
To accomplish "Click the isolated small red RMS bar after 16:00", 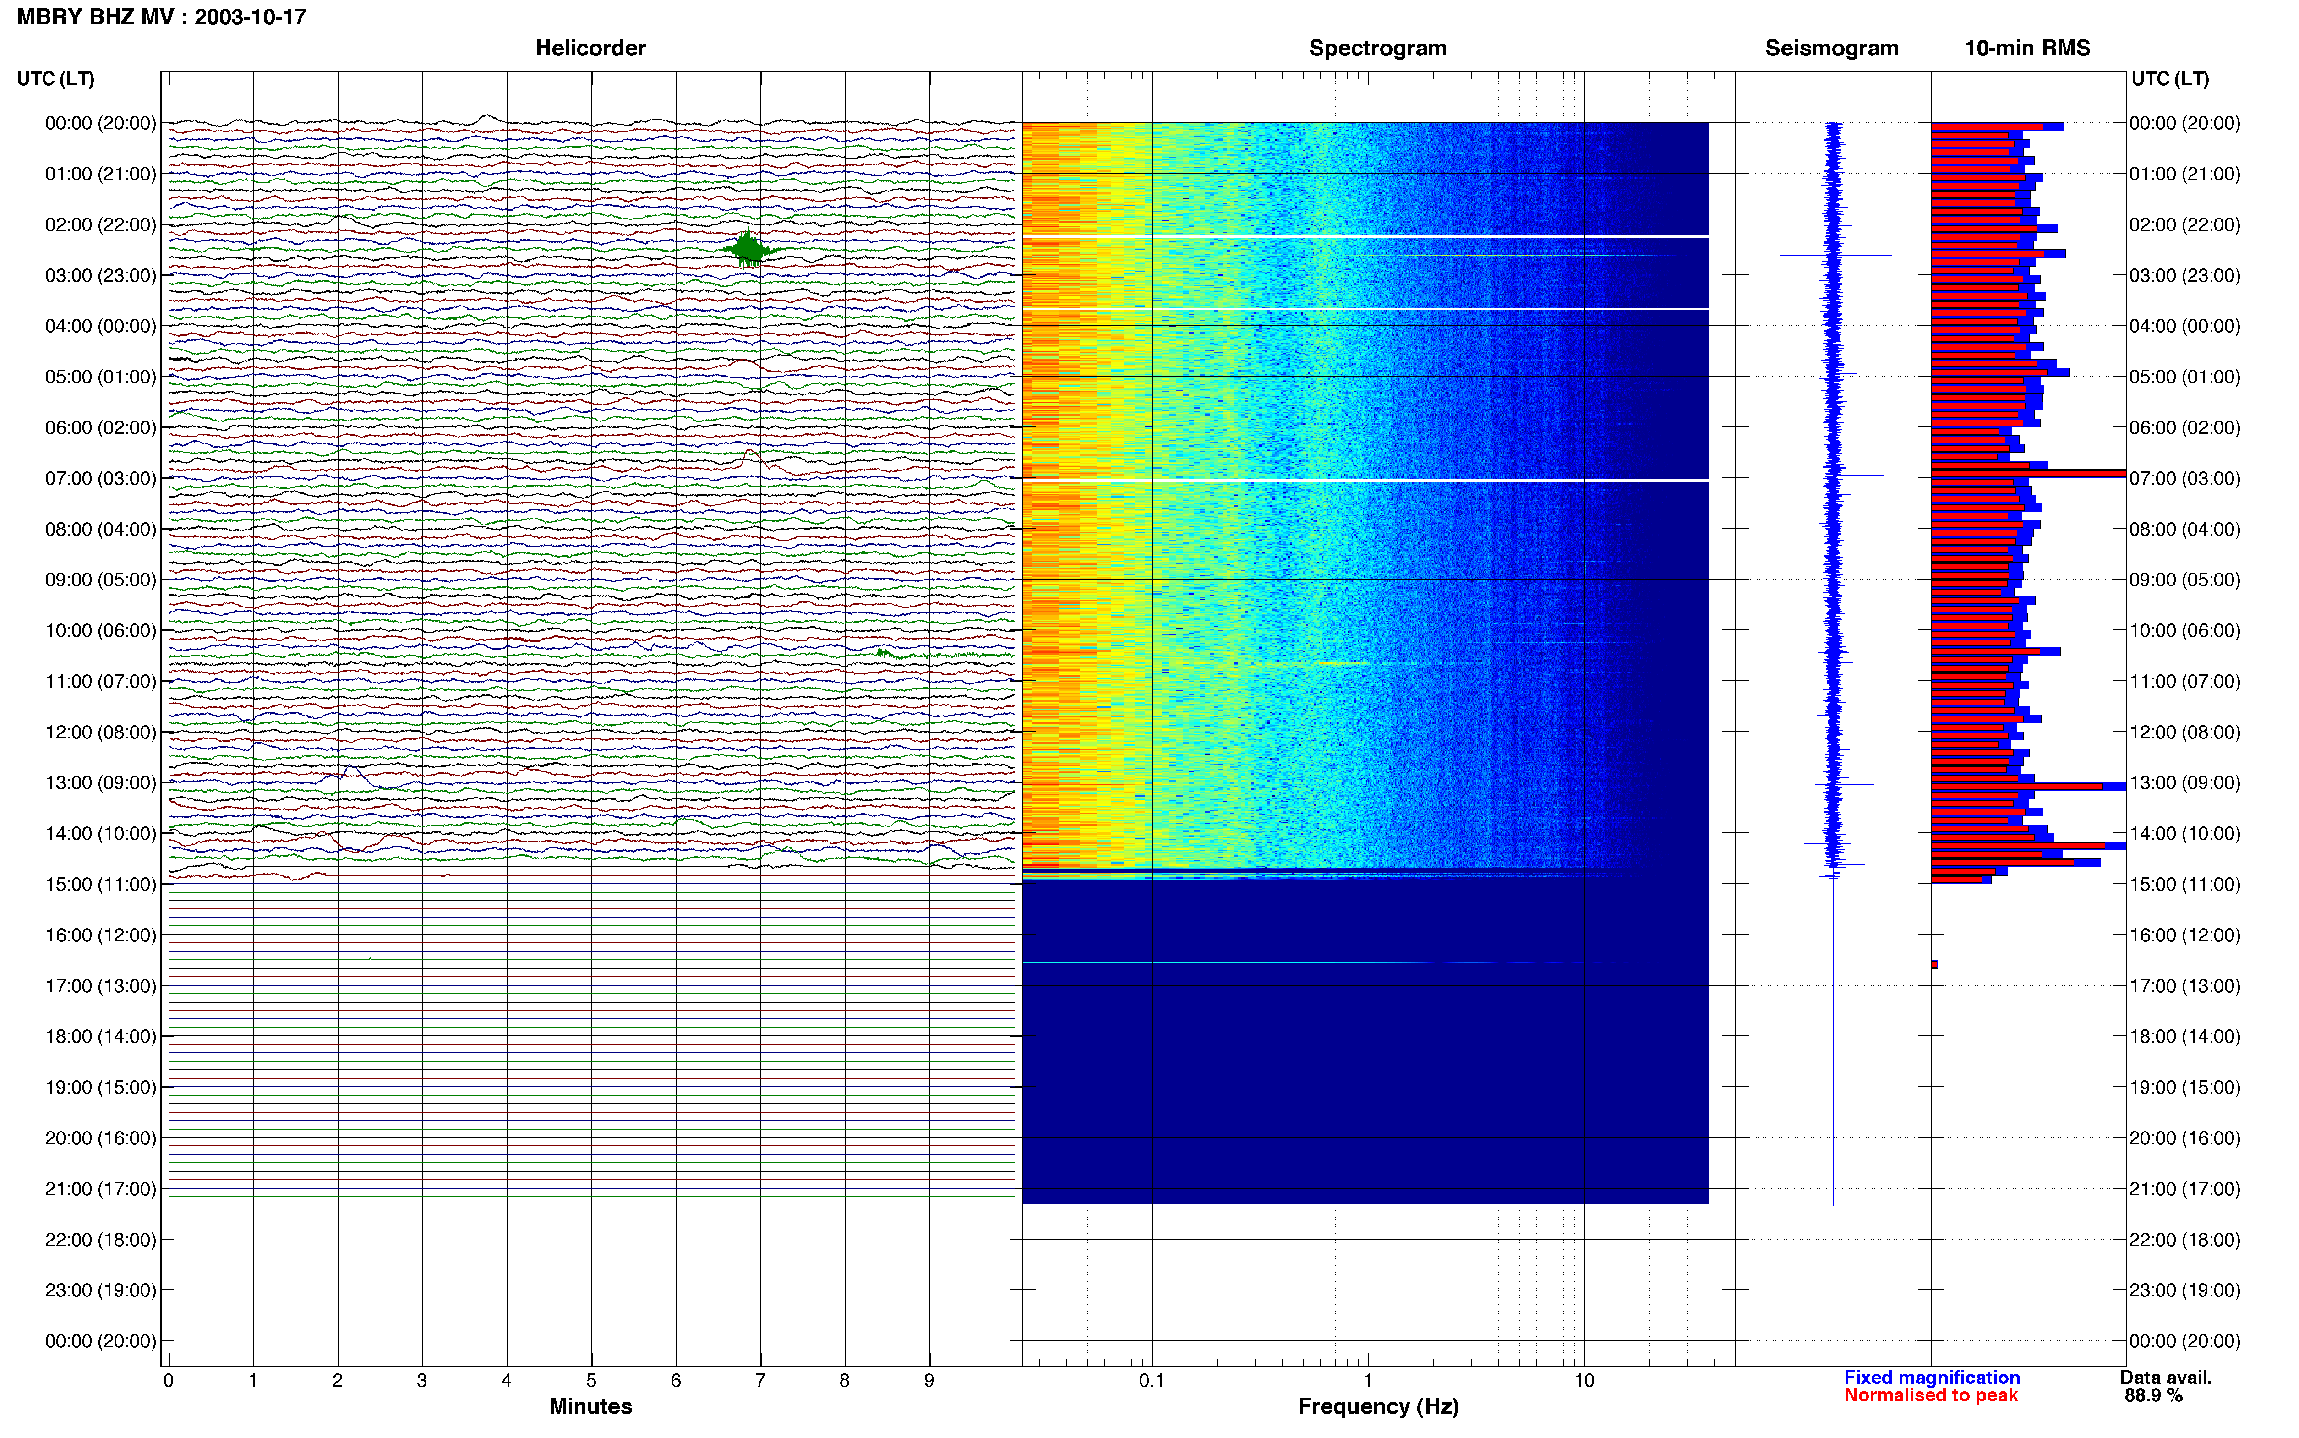I will pyautogui.click(x=1934, y=964).
